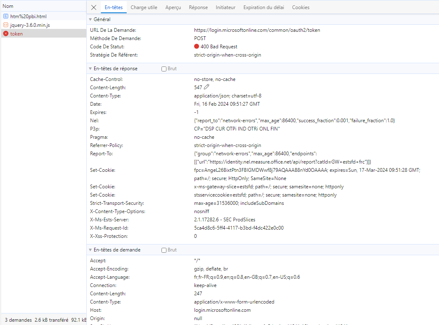Click the Date value Fri, 16 Feb 2024
Screen dimensions: 439x325
tap(227, 104)
